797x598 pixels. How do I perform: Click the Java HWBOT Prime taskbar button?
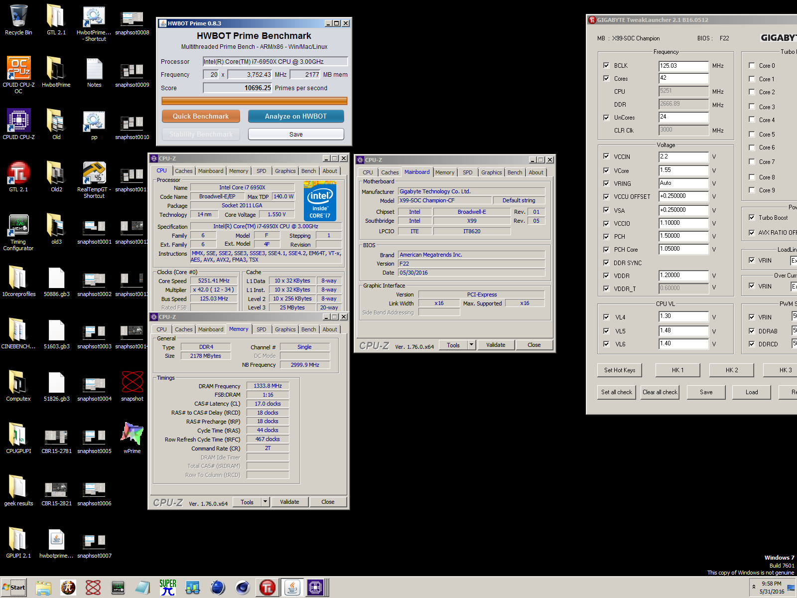click(x=292, y=588)
